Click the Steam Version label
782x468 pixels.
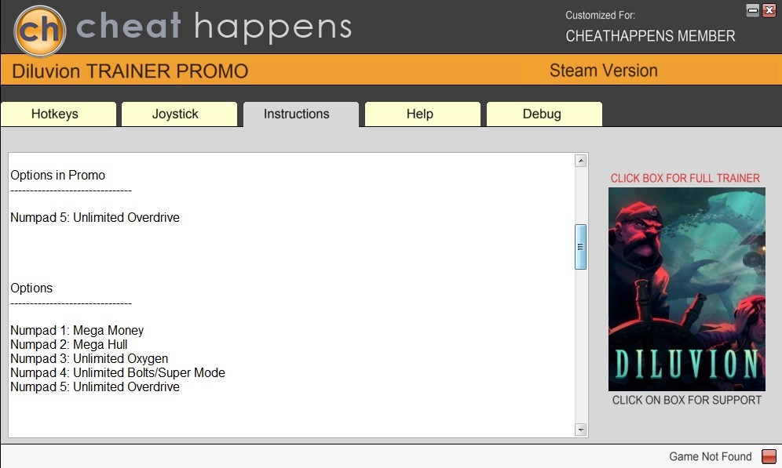(604, 71)
